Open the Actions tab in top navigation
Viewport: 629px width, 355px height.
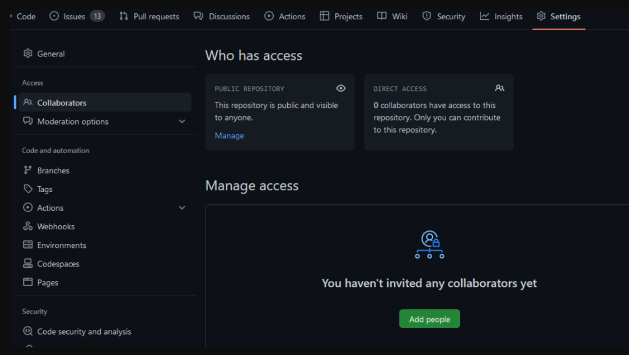[x=285, y=16]
